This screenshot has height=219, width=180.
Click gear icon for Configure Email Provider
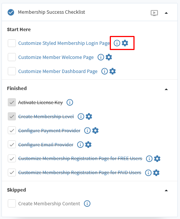pos(88,145)
